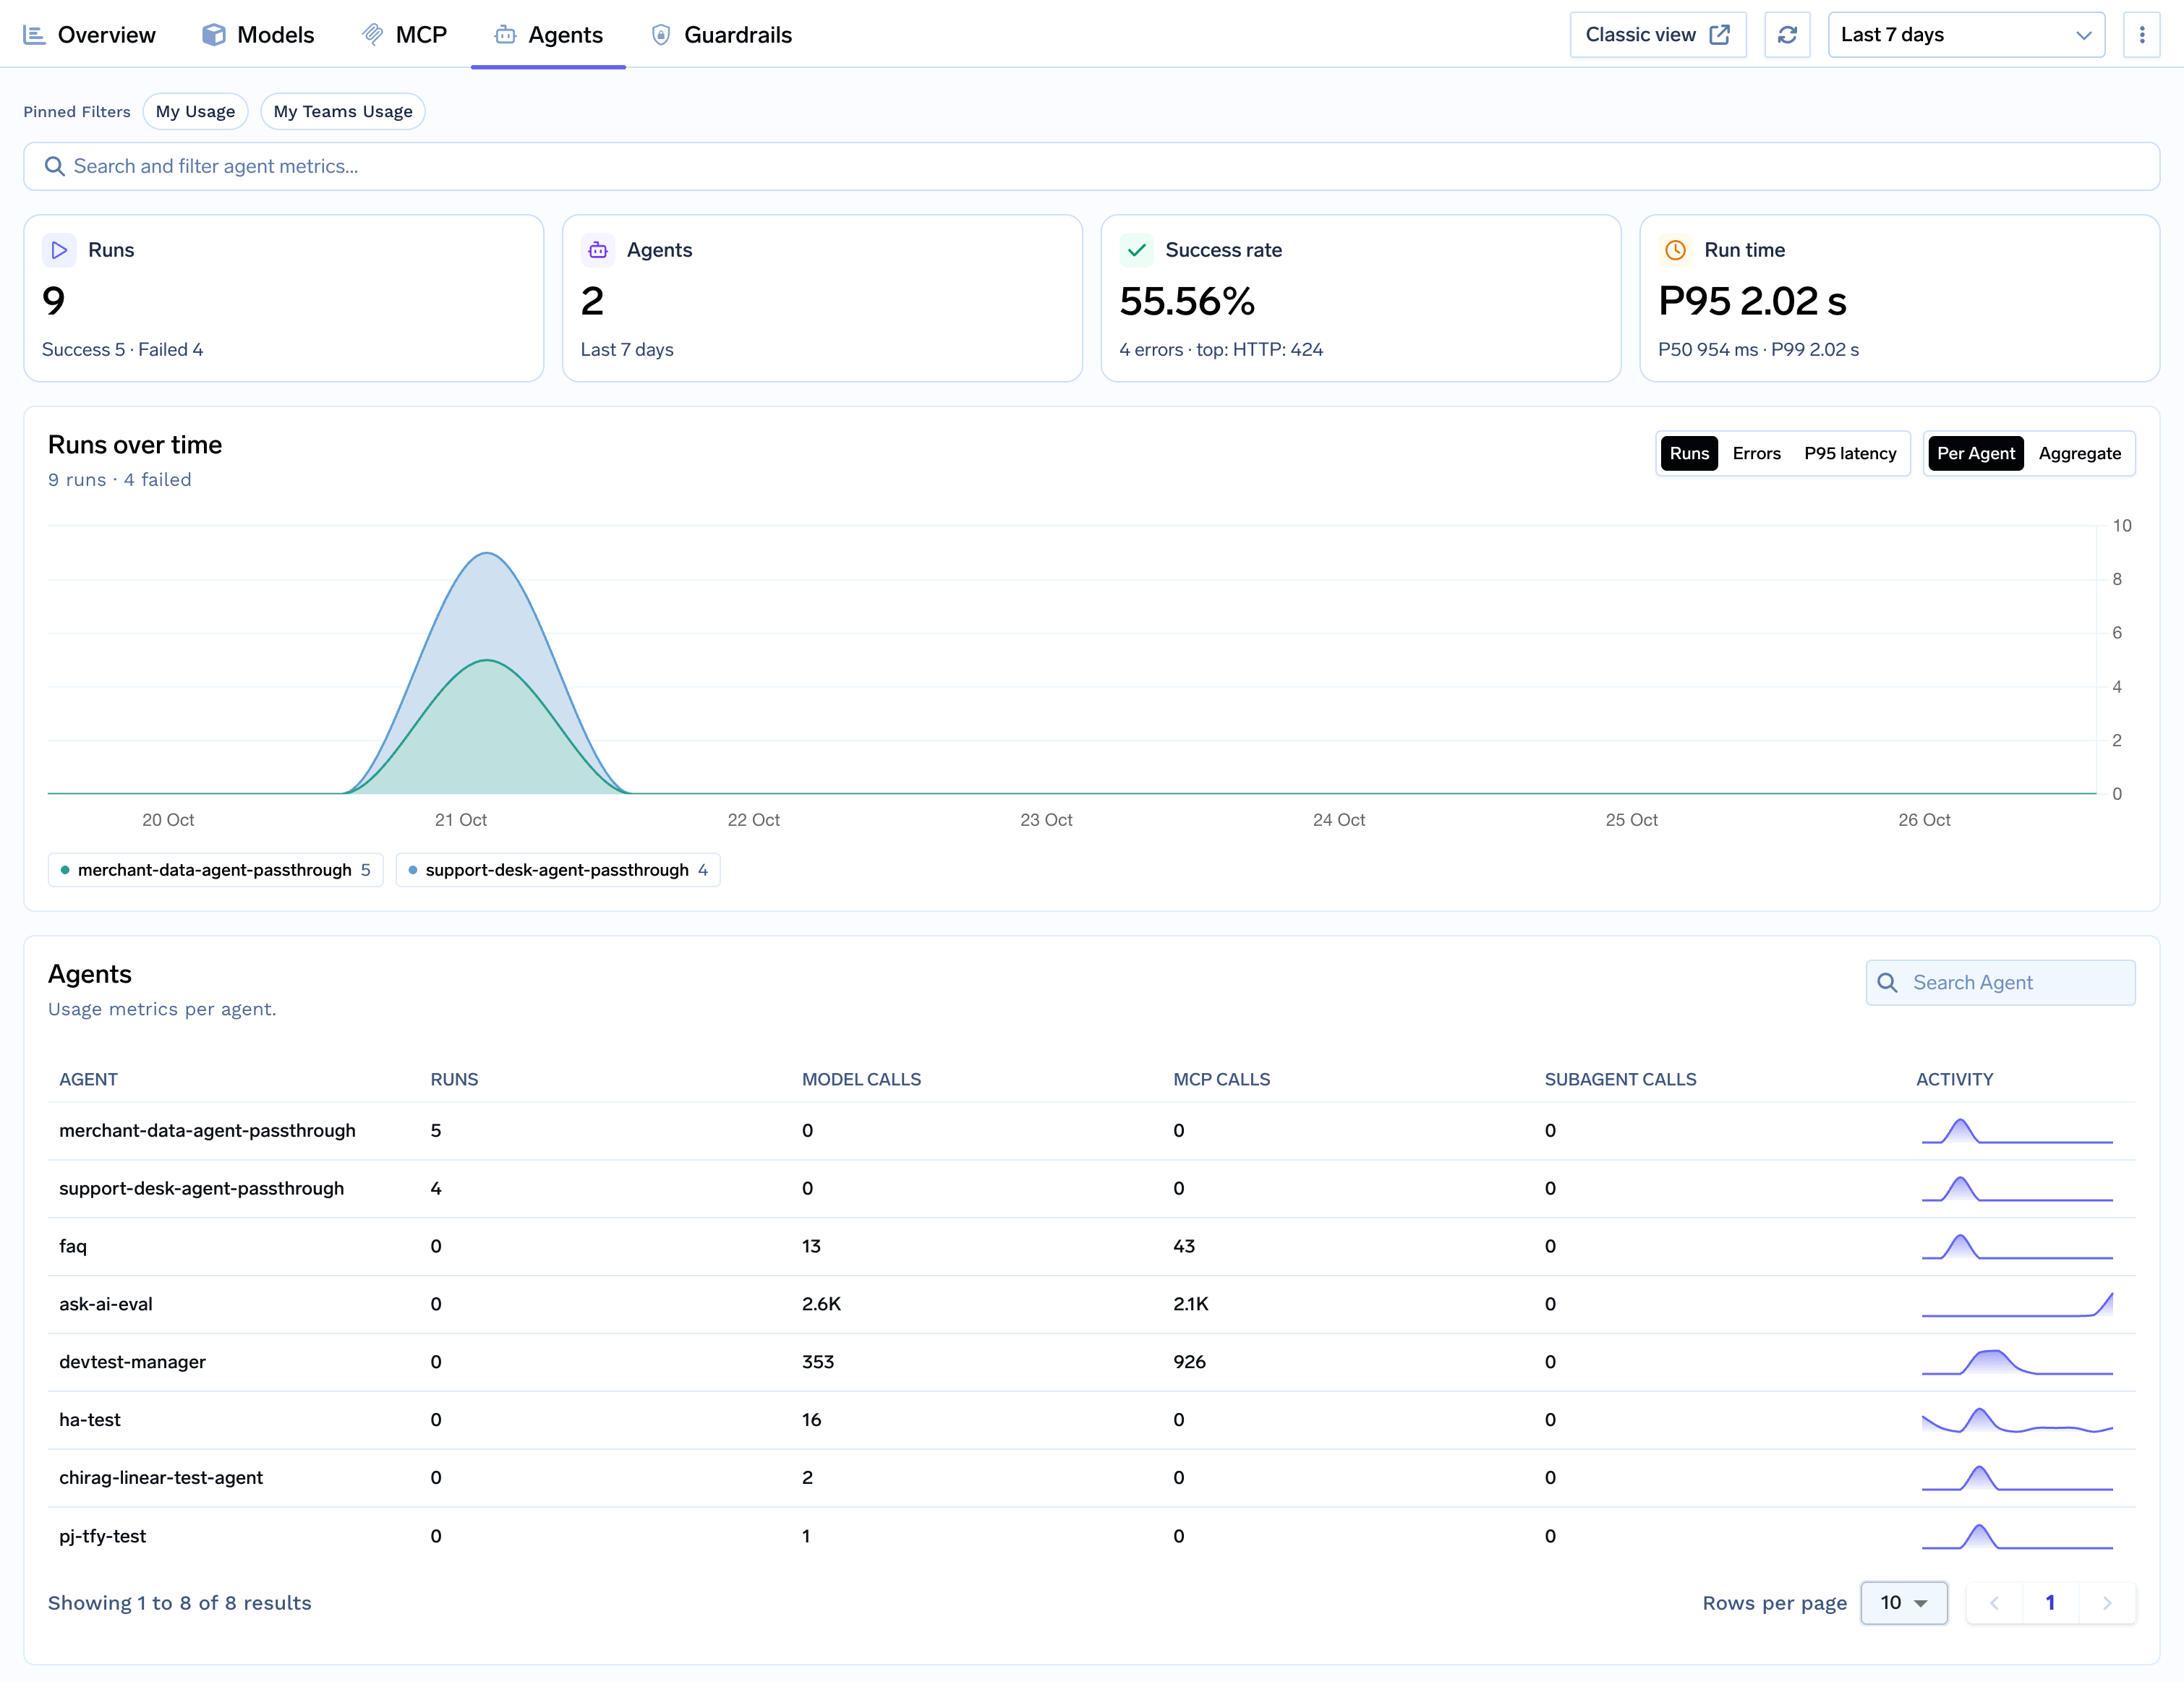This screenshot has height=1682, width=2184.
Task: Click the Classic view button
Action: [x=1658, y=35]
